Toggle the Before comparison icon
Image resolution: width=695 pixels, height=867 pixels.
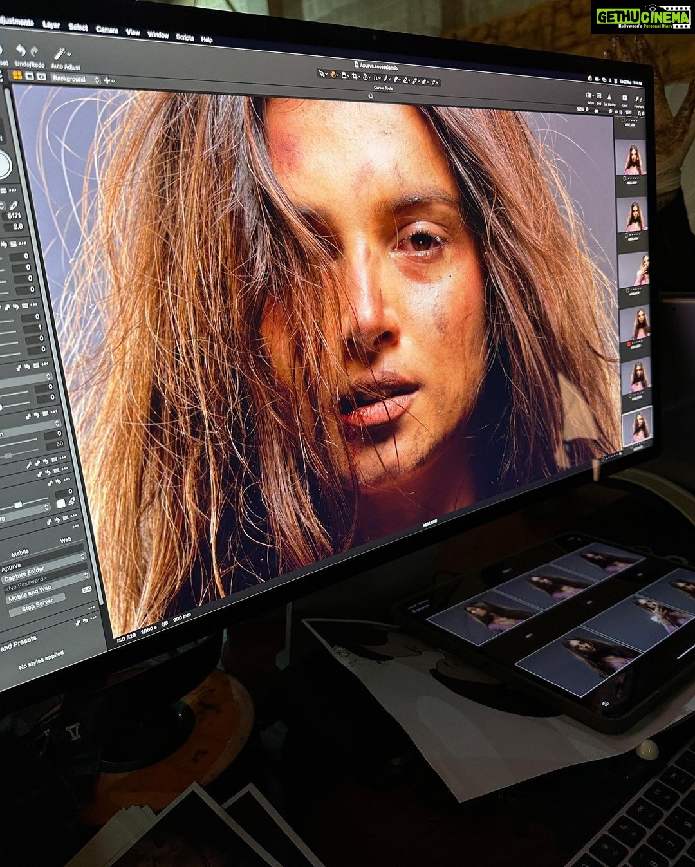coord(589,97)
